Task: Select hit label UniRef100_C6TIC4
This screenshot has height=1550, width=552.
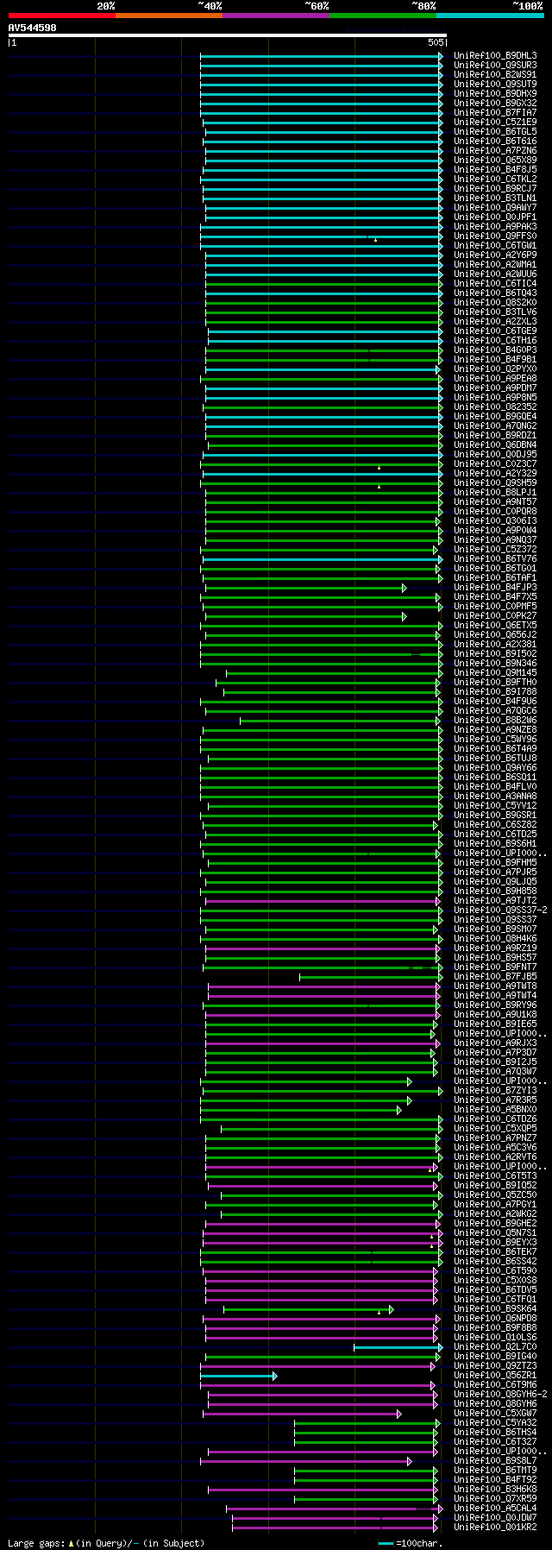Action: (x=495, y=284)
